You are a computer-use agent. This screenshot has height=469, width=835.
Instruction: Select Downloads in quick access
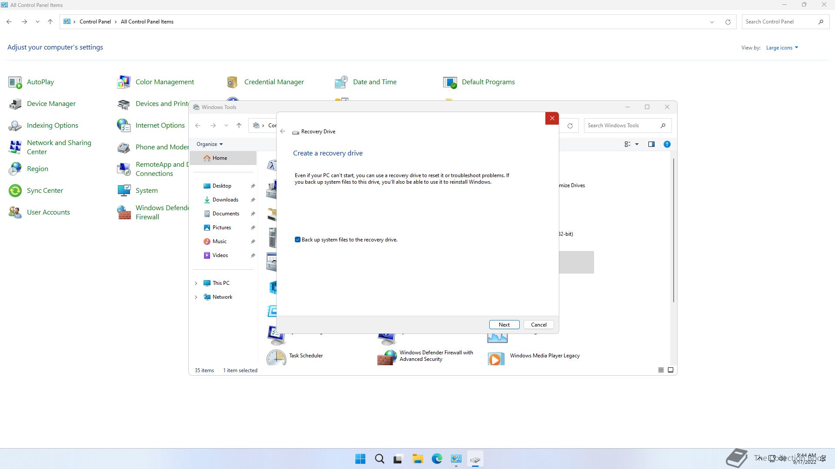225,200
